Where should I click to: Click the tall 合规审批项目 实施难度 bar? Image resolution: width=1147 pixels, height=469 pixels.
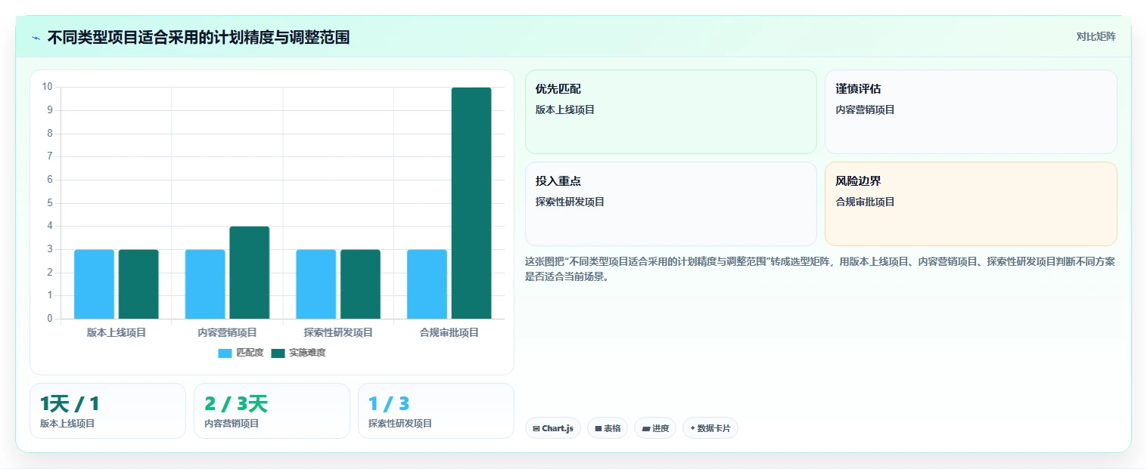(471, 203)
